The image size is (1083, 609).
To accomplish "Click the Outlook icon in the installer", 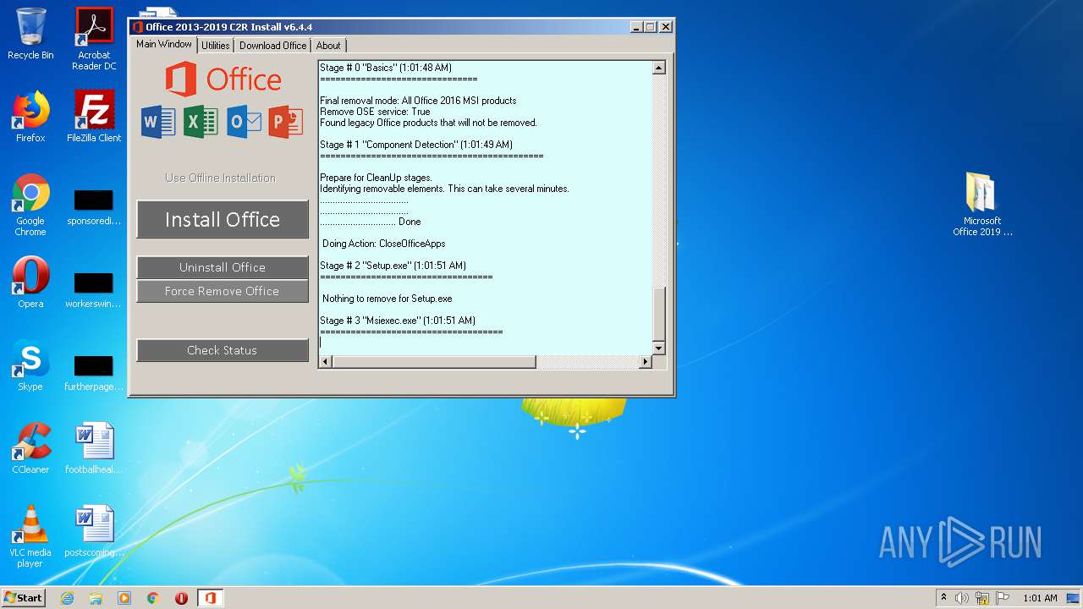I will pos(244,123).
